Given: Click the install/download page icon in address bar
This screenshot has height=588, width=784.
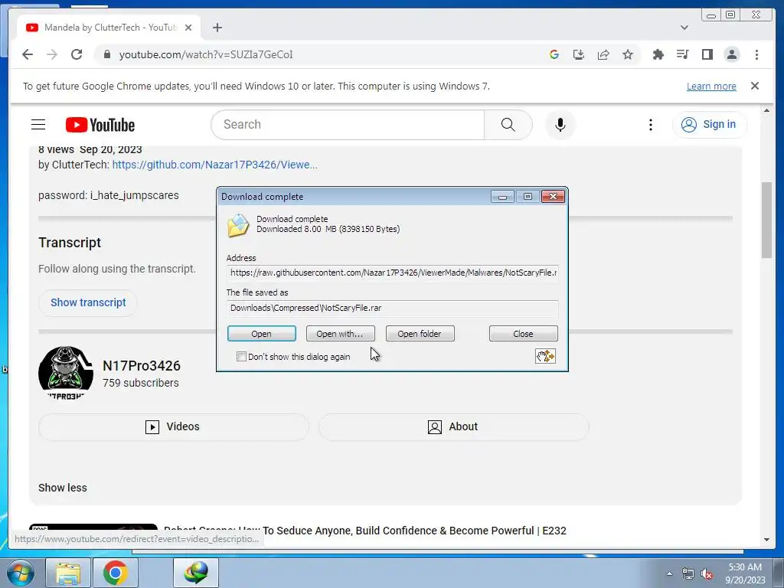Looking at the screenshot, I should [579, 54].
